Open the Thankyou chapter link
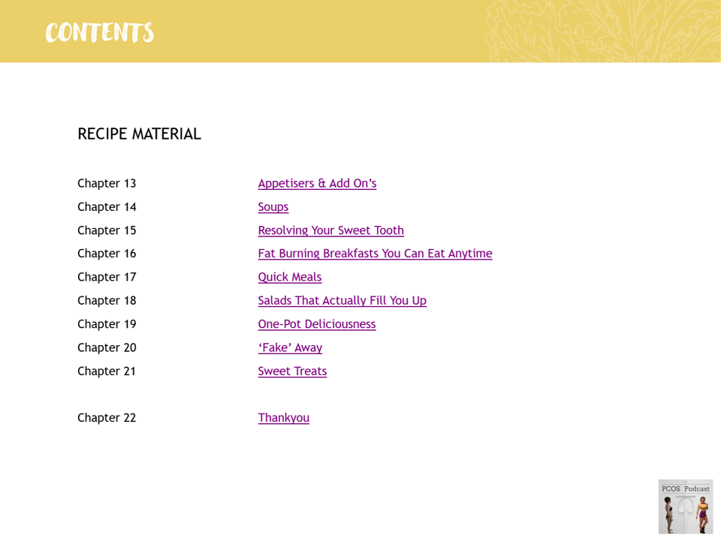Screen dimensions: 721x541 coord(284,418)
